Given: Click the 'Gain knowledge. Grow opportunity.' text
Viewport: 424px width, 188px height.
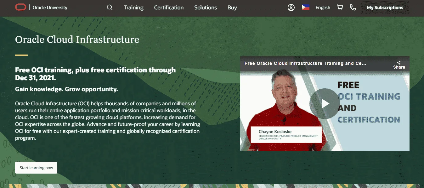Looking at the screenshot, I should tap(66, 89).
